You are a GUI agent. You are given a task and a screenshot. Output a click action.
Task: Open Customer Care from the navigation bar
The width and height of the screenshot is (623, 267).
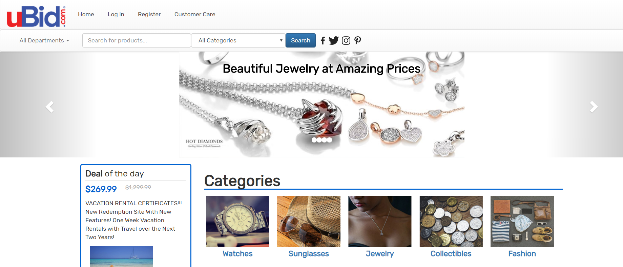pos(195,14)
